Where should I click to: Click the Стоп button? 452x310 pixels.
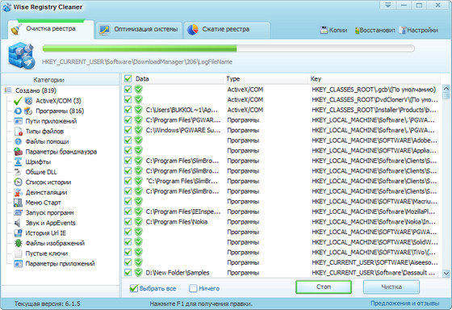pyautogui.click(x=324, y=287)
